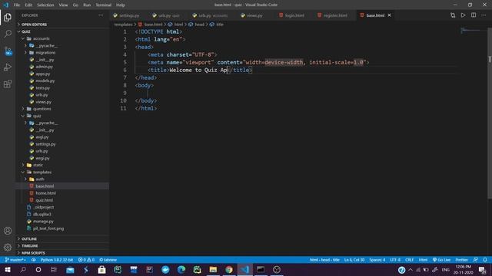Open the Help menu
Viewport: 492px width, 276px height.
pyautogui.click(x=121, y=5)
